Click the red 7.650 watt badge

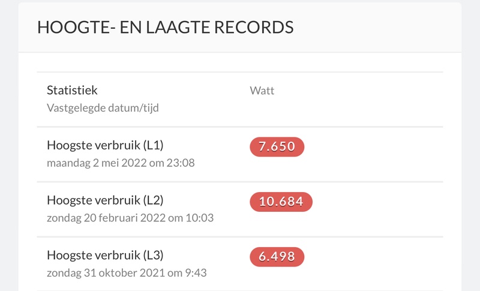pyautogui.click(x=277, y=147)
